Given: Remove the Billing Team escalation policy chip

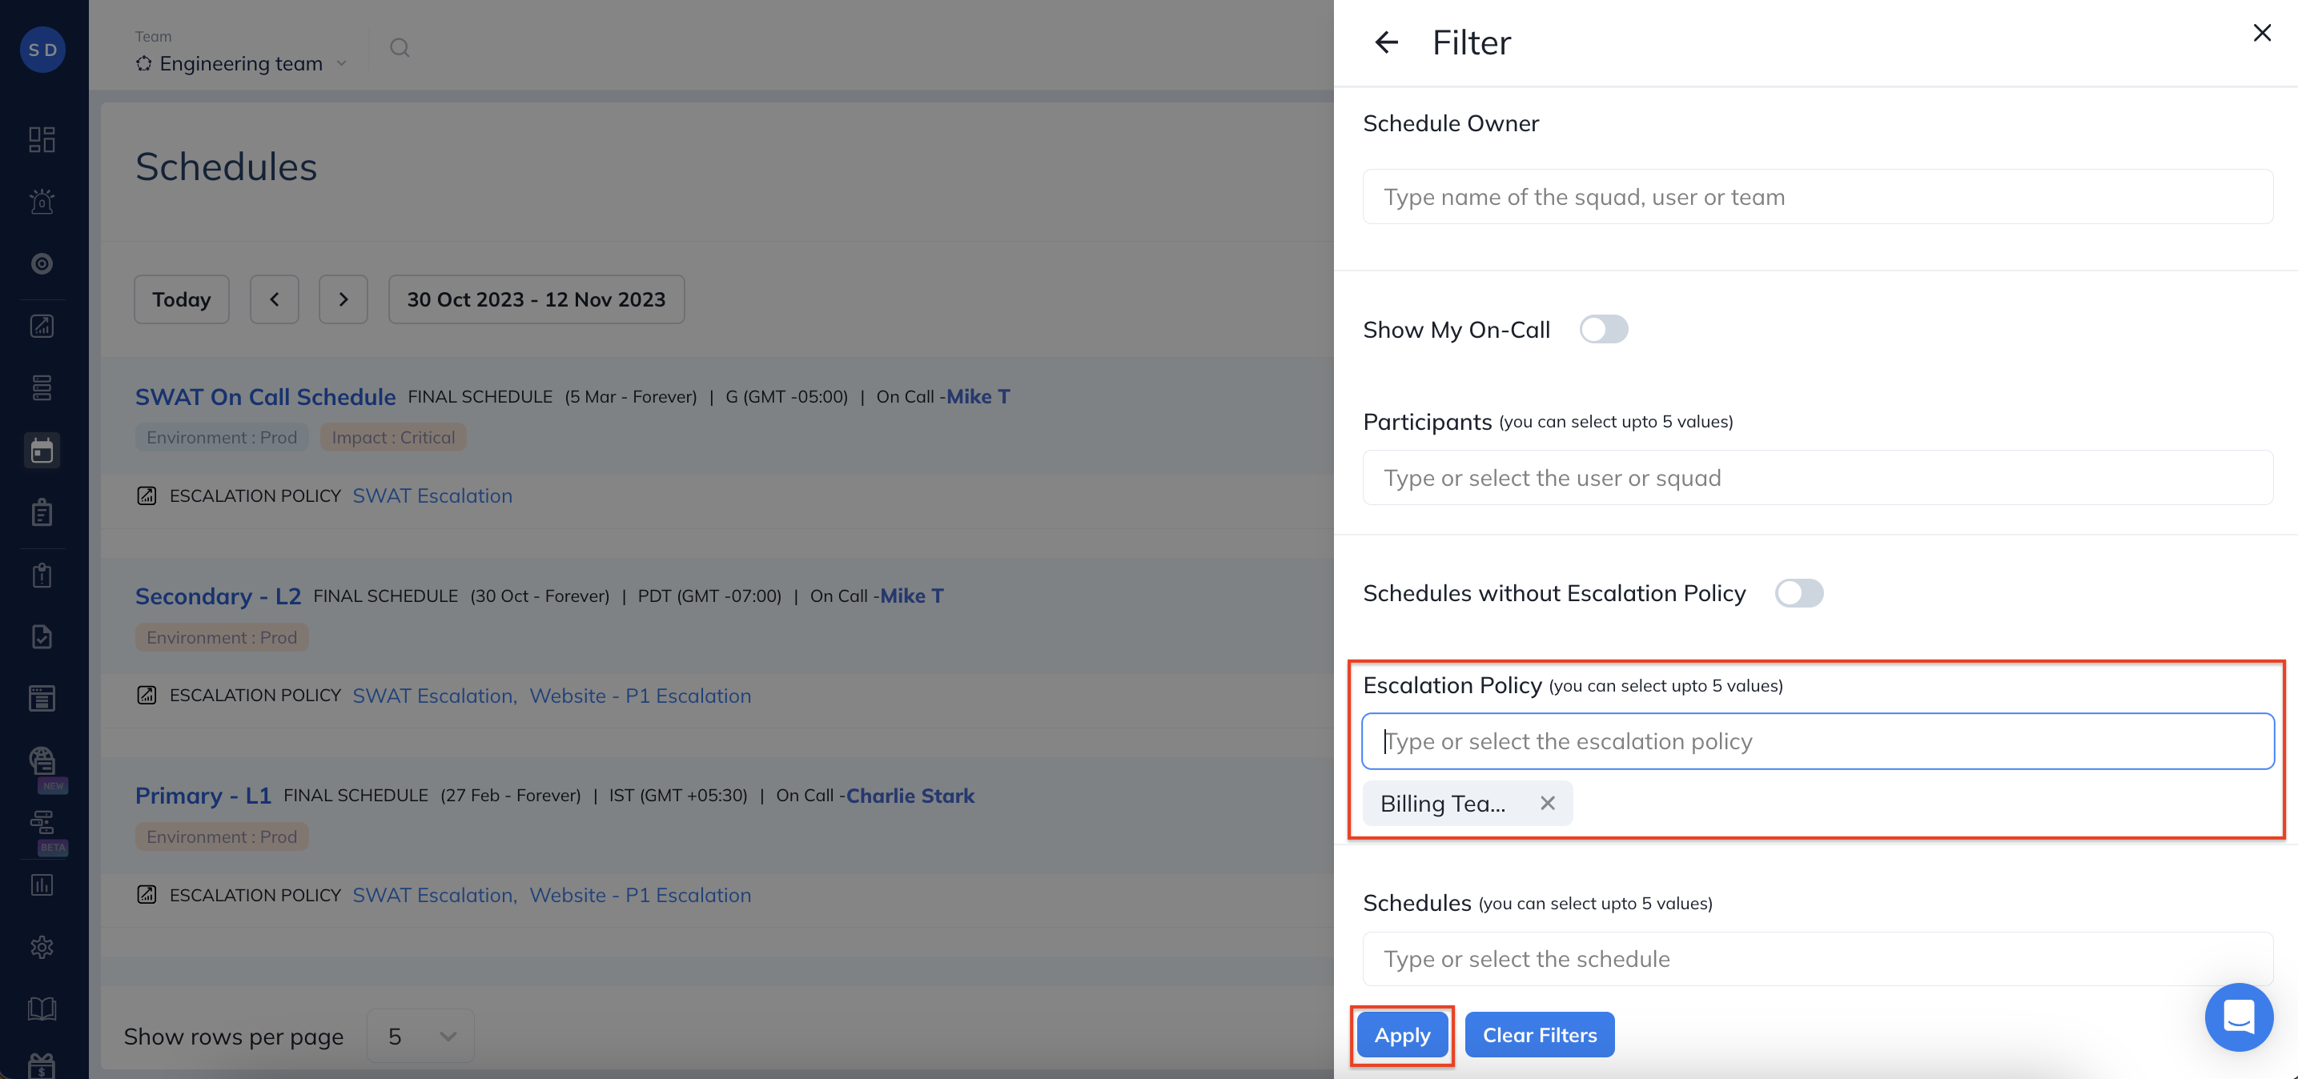Looking at the screenshot, I should tap(1548, 803).
